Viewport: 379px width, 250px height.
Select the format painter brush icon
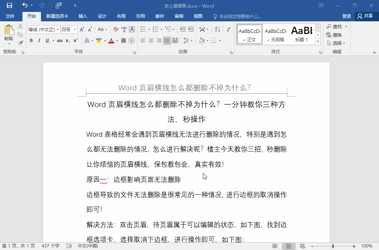(x=21, y=42)
